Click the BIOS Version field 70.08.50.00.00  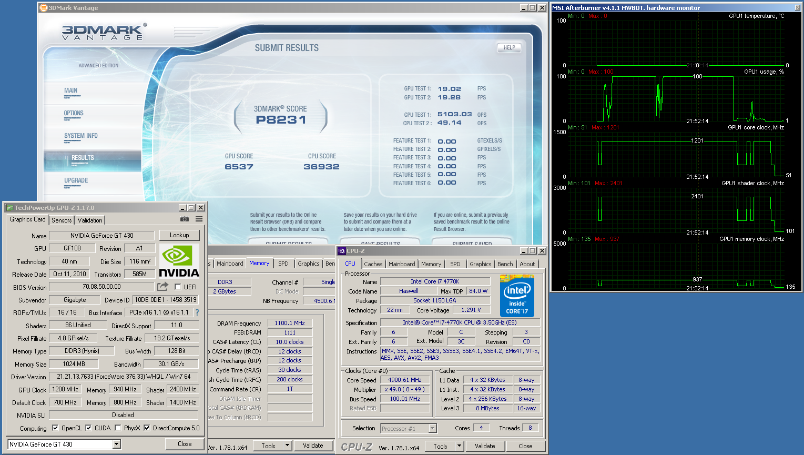pyautogui.click(x=102, y=287)
